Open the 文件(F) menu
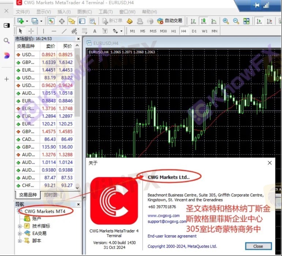This screenshot has height=256, width=282. point(23,12)
